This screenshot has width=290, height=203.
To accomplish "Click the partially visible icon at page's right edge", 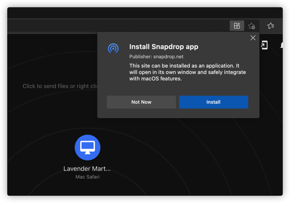I will point(281,45).
